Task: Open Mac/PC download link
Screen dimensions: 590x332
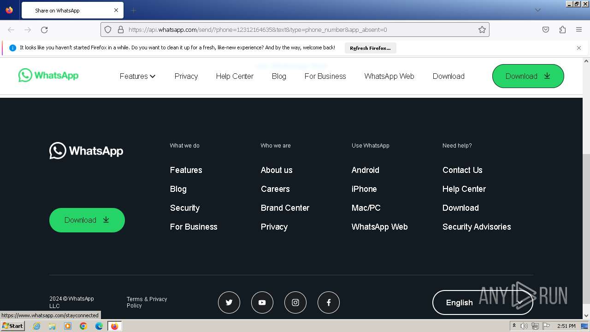Action: point(366,208)
